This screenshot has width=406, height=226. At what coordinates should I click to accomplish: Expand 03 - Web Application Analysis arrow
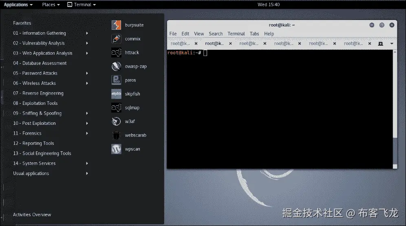pyautogui.click(x=87, y=53)
